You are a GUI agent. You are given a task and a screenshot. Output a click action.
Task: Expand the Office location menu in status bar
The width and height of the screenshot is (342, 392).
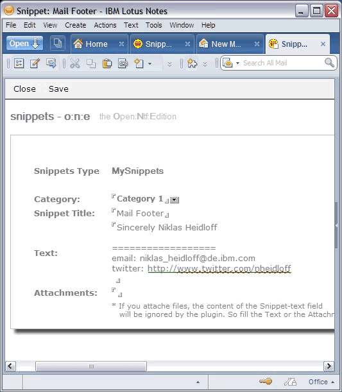tap(321, 382)
